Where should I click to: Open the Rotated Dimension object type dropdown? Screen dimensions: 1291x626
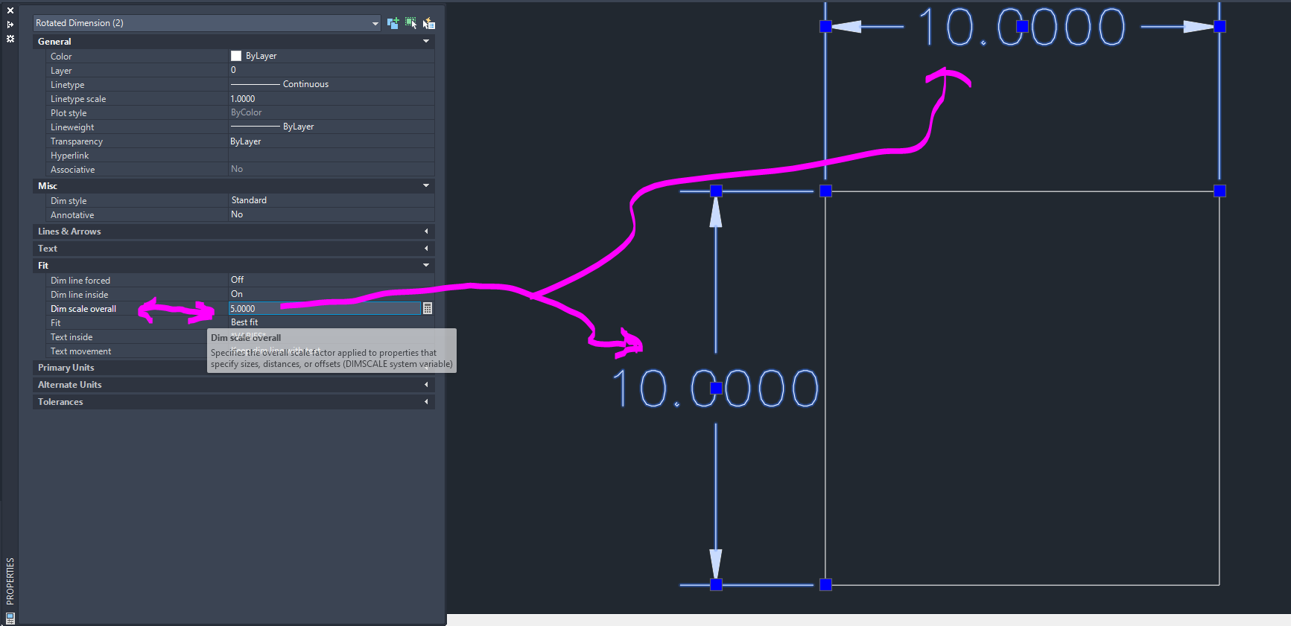[207, 23]
